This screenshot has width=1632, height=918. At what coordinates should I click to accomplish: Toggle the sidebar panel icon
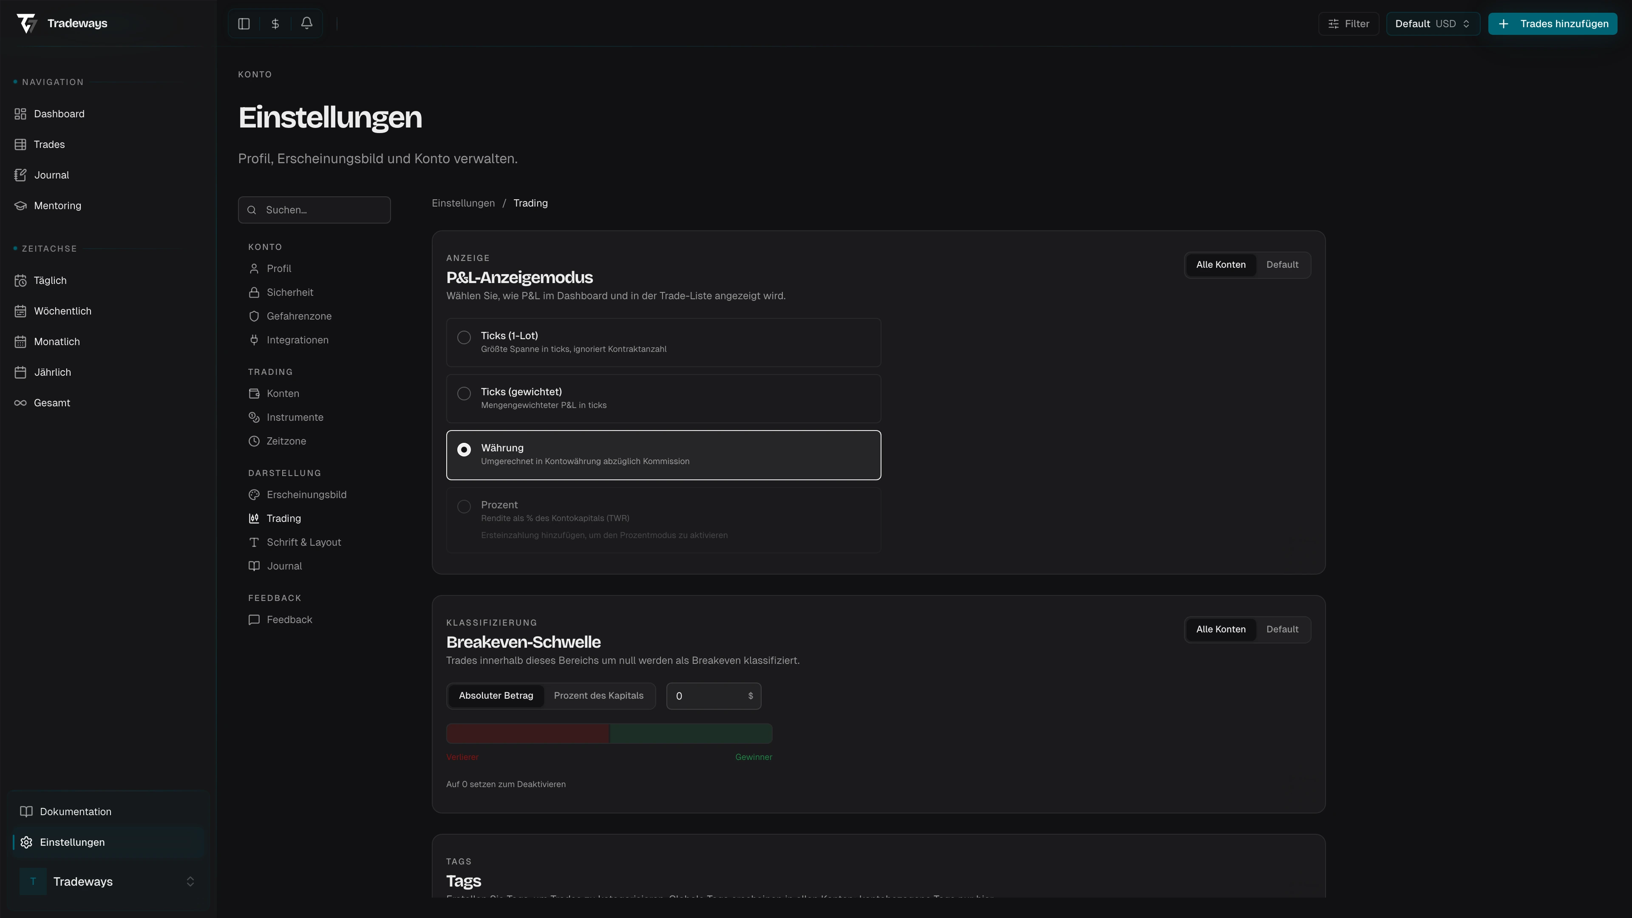click(244, 23)
